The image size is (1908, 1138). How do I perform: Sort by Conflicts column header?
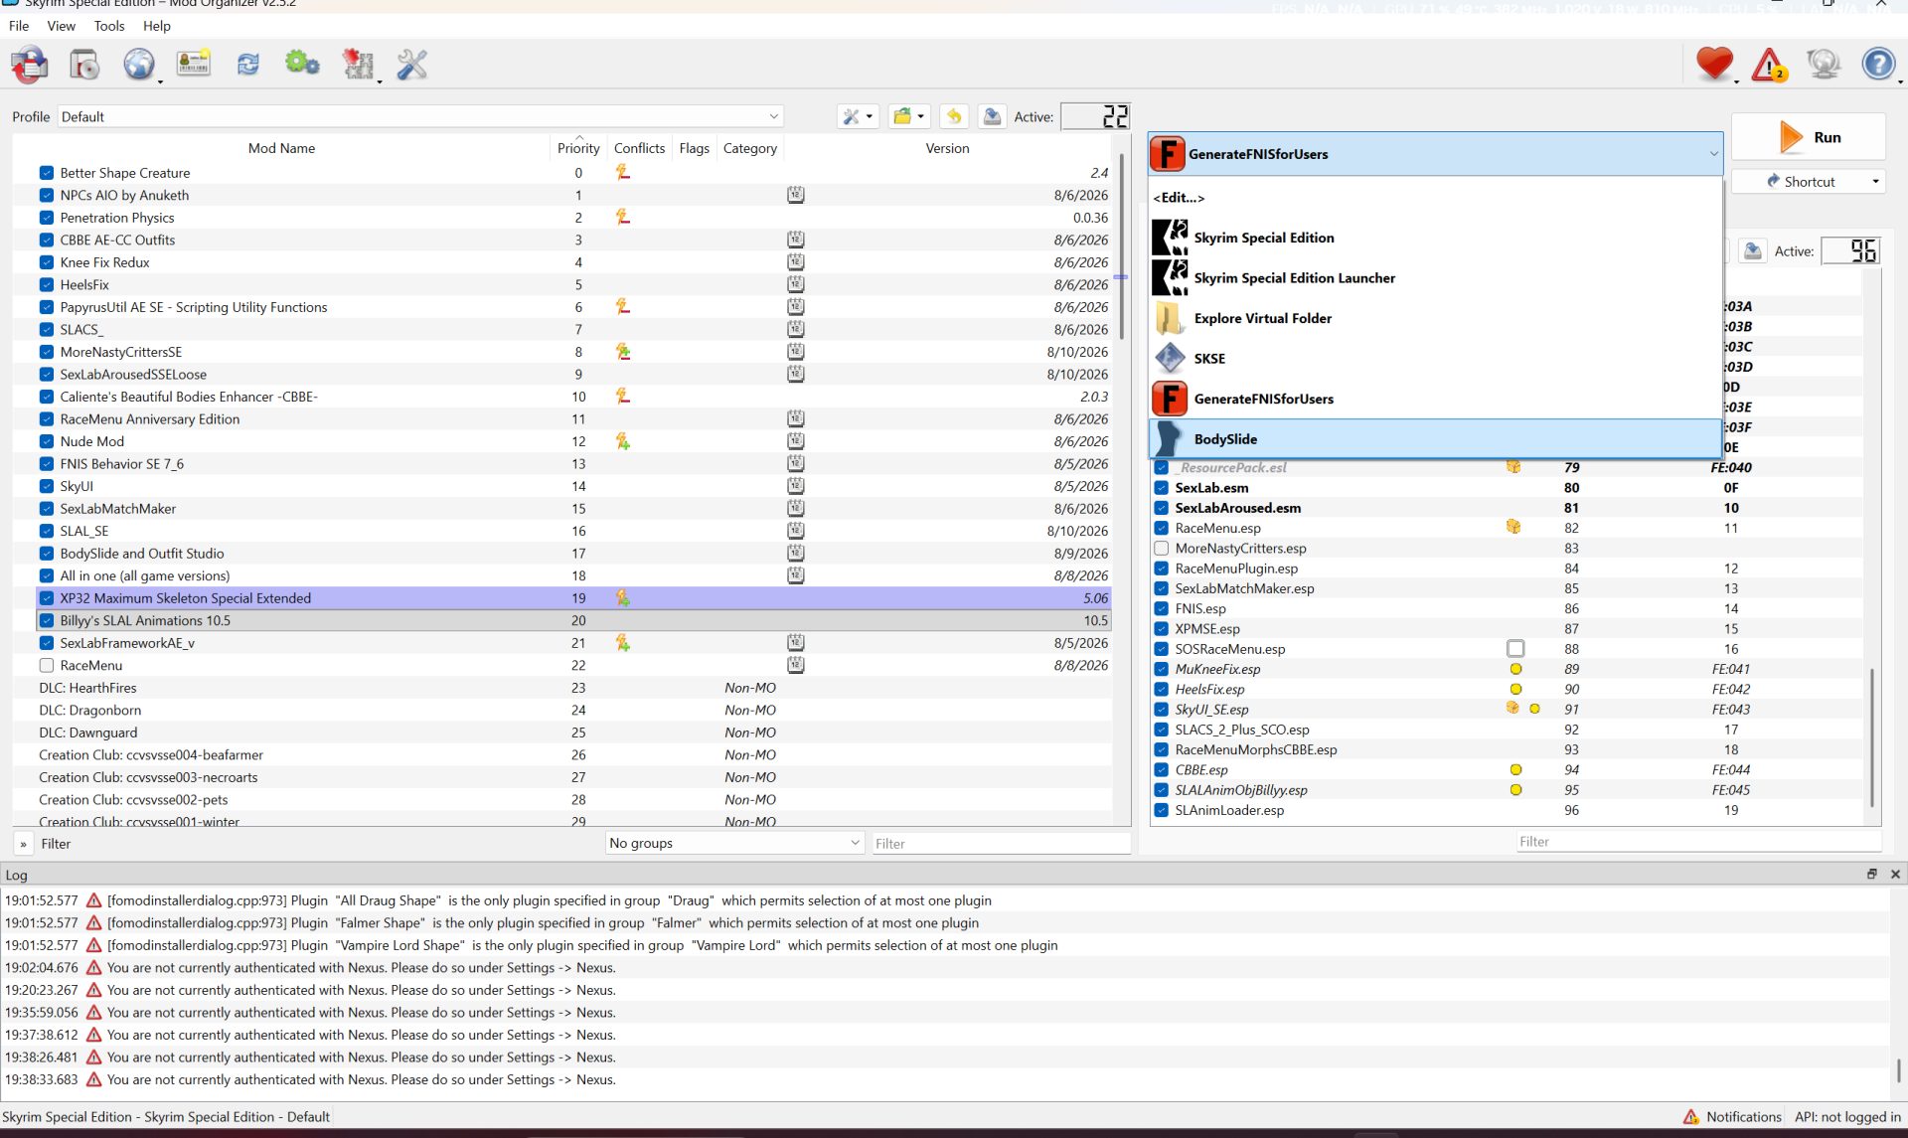pos(639,148)
